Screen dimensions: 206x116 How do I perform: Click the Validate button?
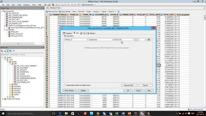click(83, 91)
